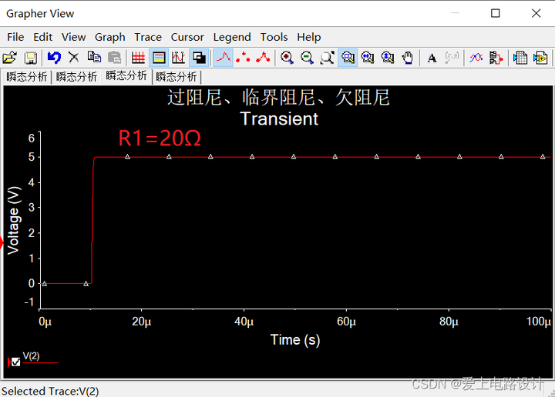Select the active third 瞬态分析 tab
This screenshot has width=555, height=397.
126,75
